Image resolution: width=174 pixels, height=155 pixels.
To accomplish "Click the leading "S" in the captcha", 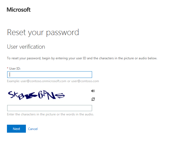I will pyautogui.click(x=11, y=95).
